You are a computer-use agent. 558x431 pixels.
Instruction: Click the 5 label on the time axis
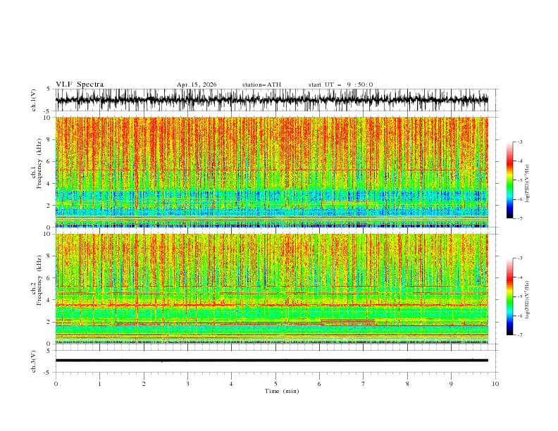coord(275,384)
